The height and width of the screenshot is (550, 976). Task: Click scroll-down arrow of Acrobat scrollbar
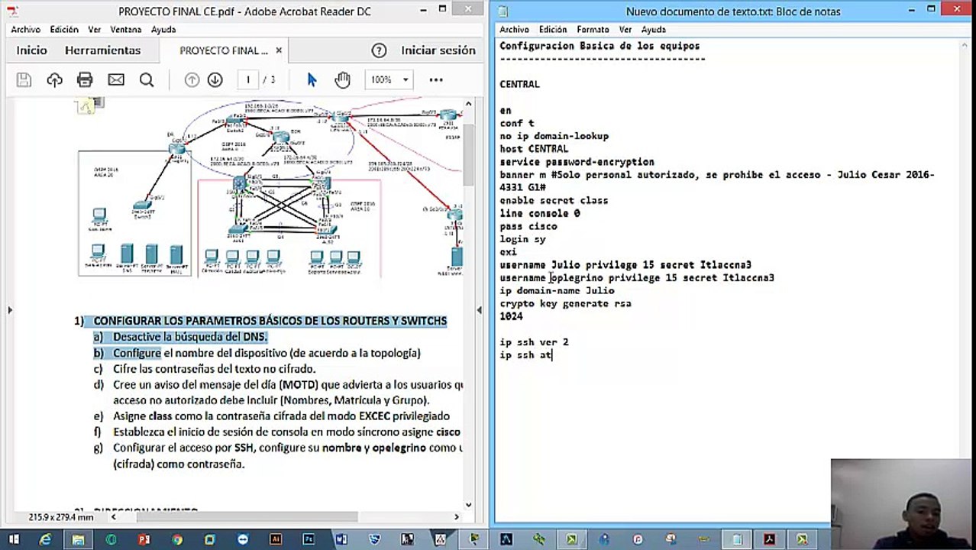click(x=468, y=504)
